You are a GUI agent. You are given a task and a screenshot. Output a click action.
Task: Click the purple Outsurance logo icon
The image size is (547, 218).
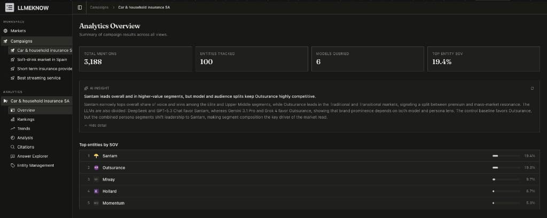[x=96, y=168]
